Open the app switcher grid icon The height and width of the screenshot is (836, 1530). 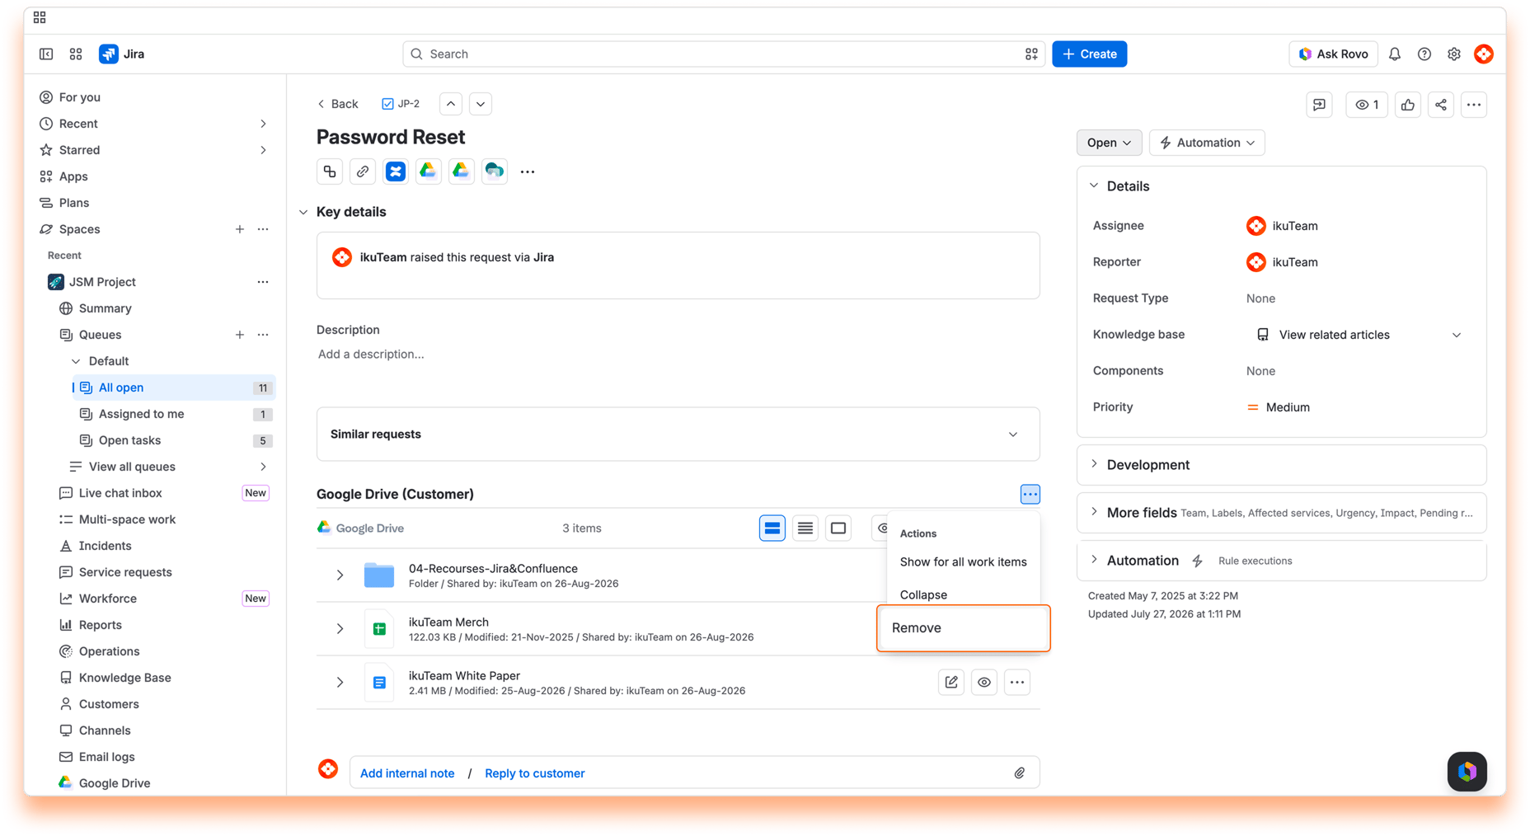coord(76,54)
